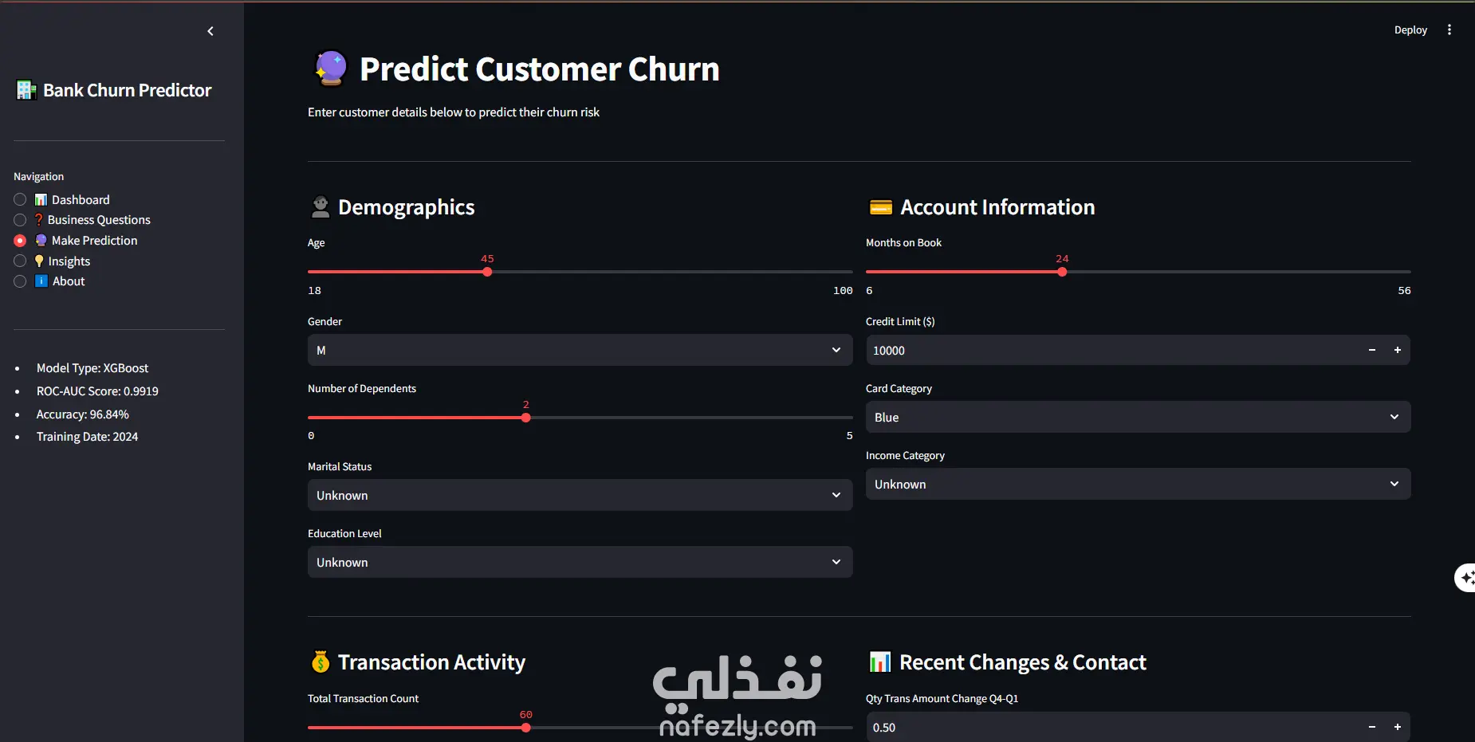Open the Gender dropdown
Image resolution: width=1475 pixels, height=742 pixels.
pos(580,350)
